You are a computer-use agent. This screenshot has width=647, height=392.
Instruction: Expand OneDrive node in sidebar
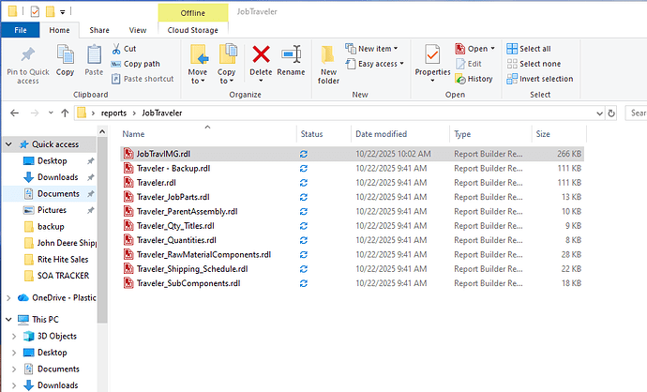tap(8, 298)
